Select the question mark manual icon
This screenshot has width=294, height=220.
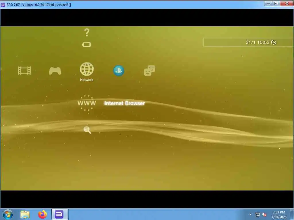(x=87, y=32)
